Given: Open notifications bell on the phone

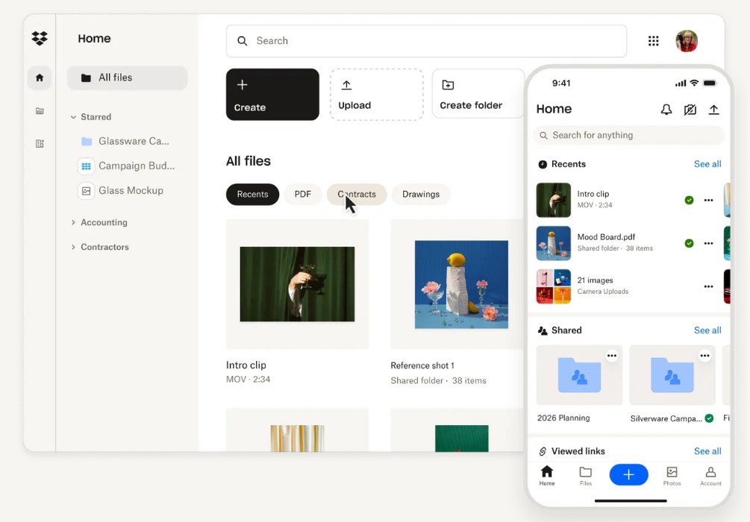Looking at the screenshot, I should [x=666, y=110].
